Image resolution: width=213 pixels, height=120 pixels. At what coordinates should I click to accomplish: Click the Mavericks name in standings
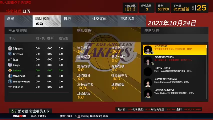(x=19, y=76)
